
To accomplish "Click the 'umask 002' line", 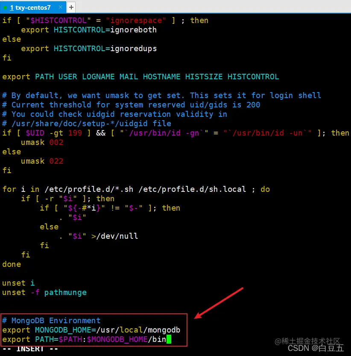I will (x=42, y=142).
